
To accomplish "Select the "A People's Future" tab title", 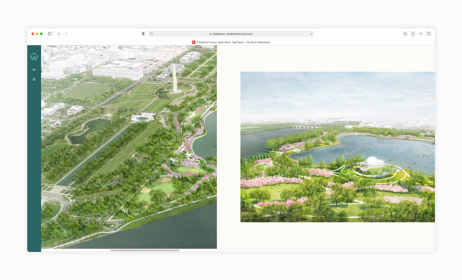I will (x=233, y=42).
